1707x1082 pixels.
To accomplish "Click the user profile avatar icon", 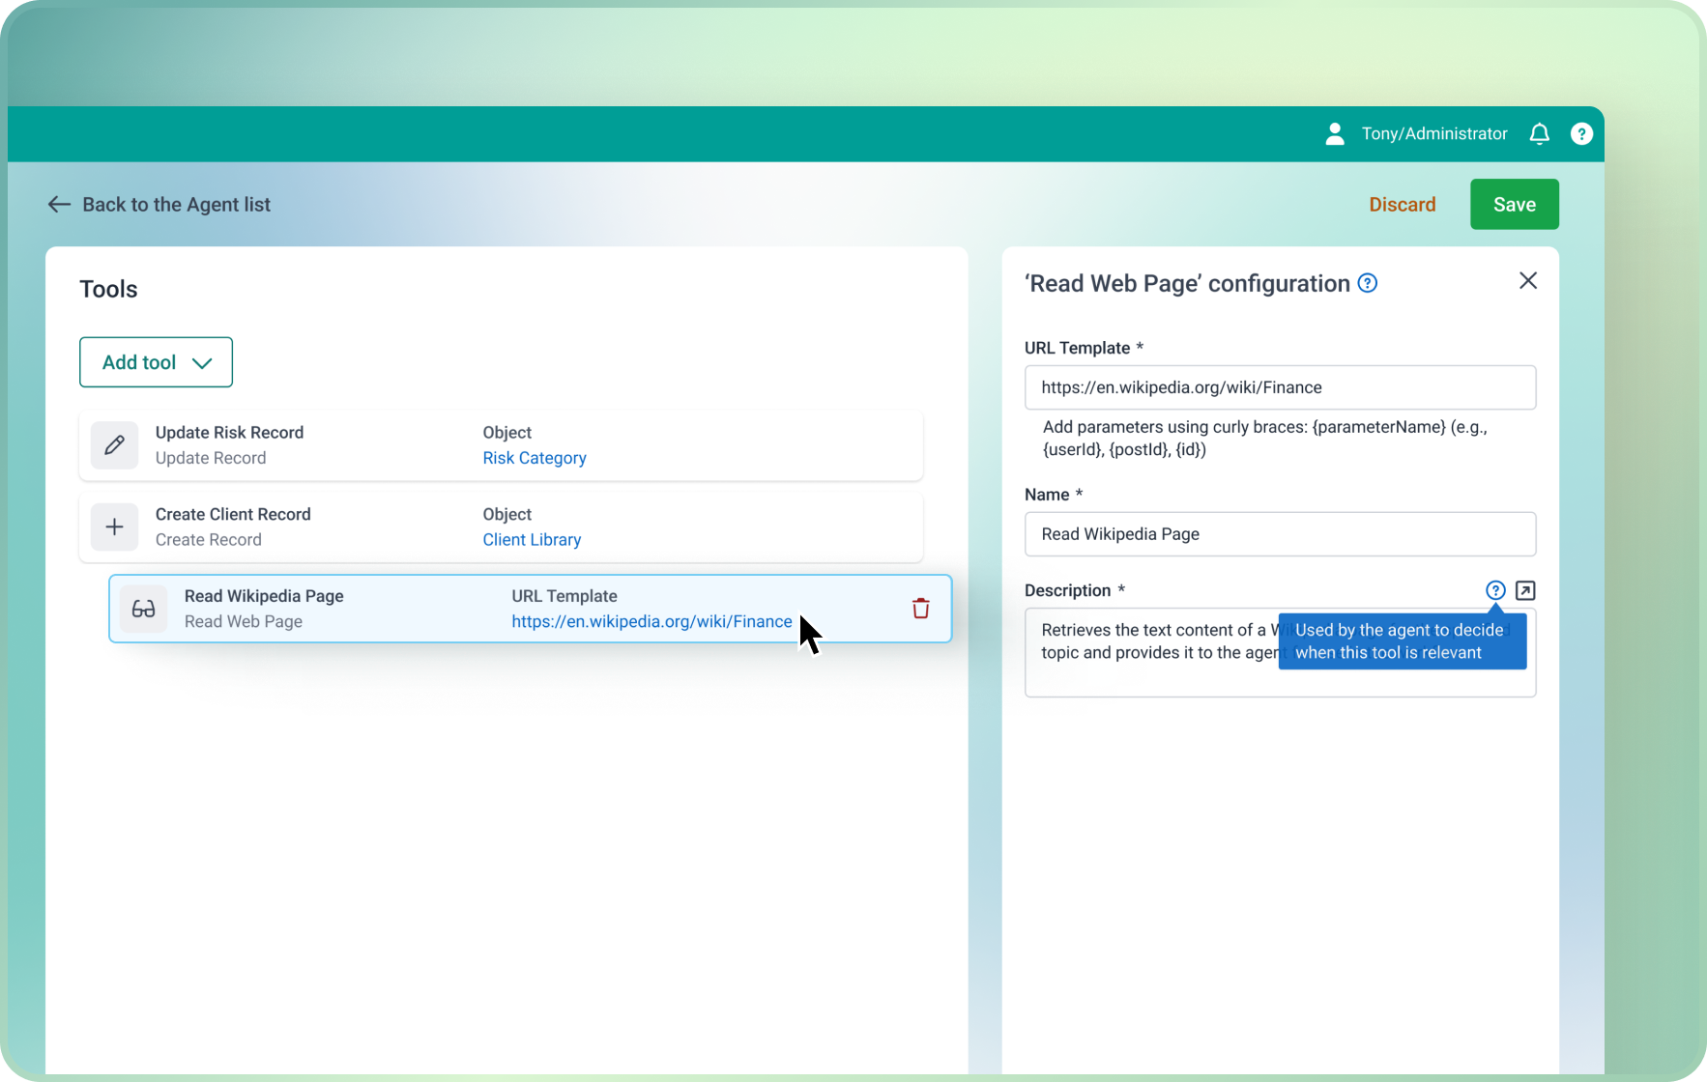I will click(x=1335, y=134).
